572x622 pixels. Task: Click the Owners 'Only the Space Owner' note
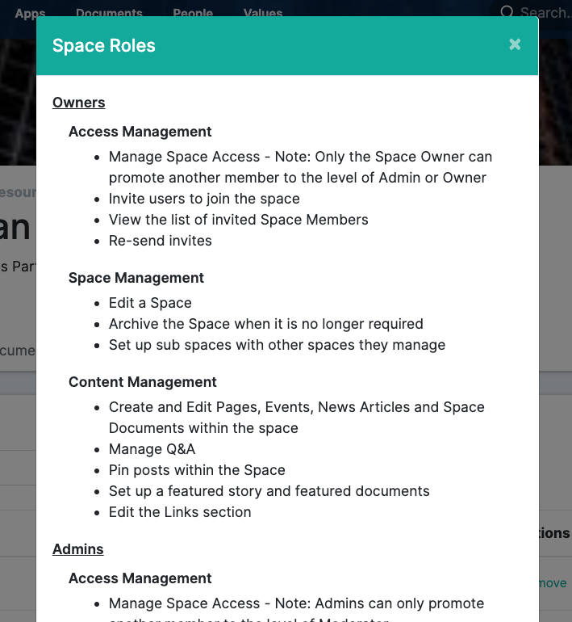coord(301,167)
